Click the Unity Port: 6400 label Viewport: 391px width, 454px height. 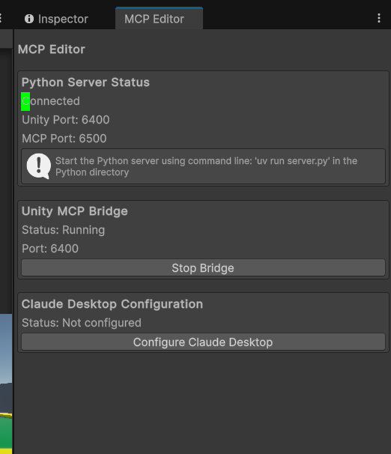(66, 120)
